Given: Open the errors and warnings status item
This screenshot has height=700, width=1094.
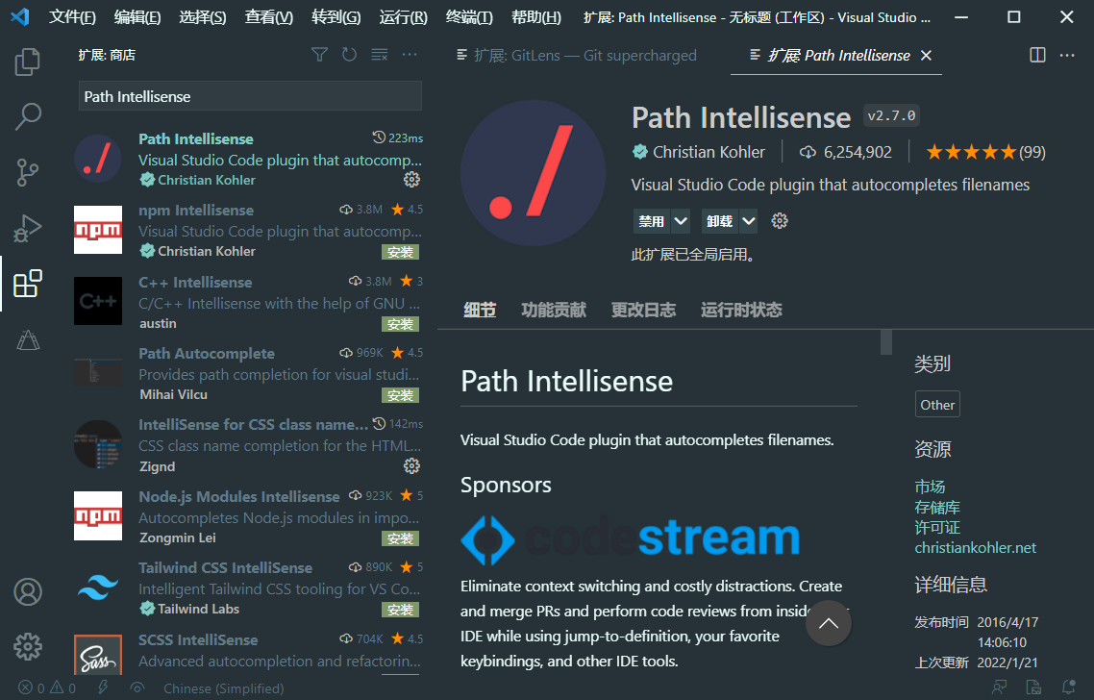Looking at the screenshot, I should [x=47, y=688].
